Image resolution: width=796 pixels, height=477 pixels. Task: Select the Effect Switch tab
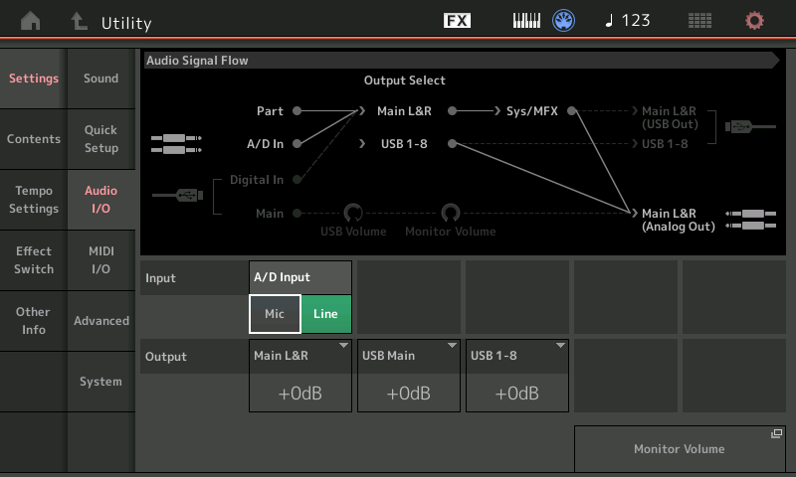[x=34, y=260]
